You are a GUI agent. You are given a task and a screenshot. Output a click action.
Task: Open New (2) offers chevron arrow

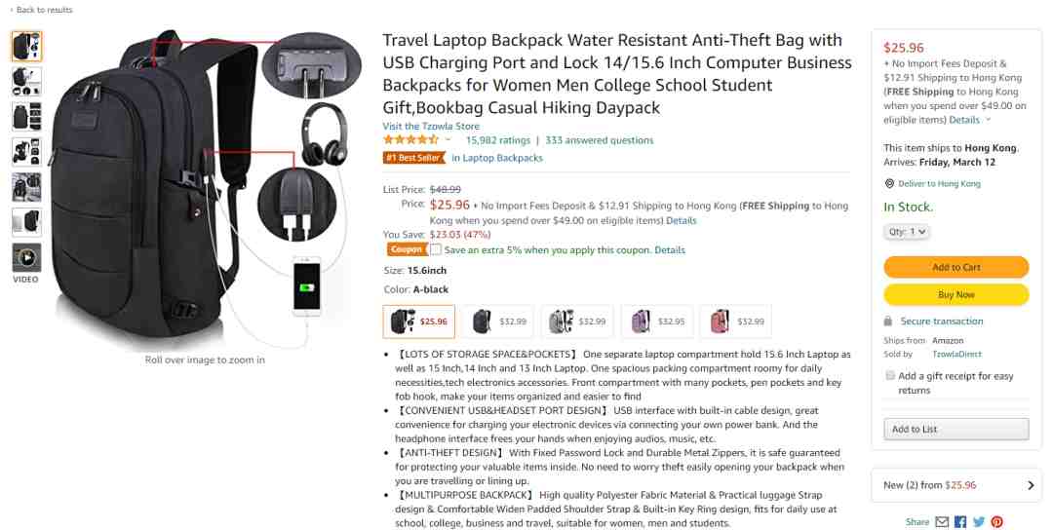(x=1031, y=485)
